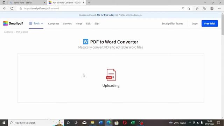224x126 pixels.
Task: Close the PDF to Word Converter tab
Action: [x=84, y=2]
